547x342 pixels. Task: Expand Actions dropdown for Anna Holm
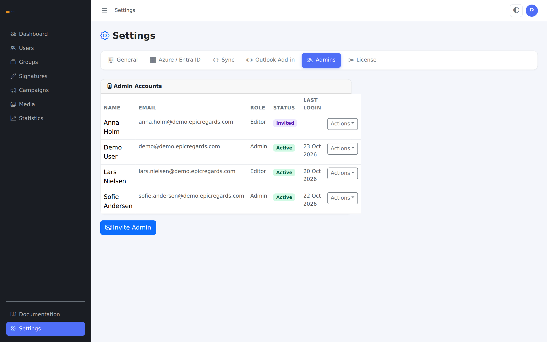pos(342,124)
